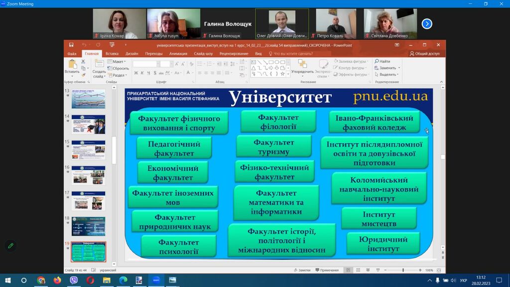
Task: Open the Дизайн ribbon tab
Action: click(x=132, y=53)
